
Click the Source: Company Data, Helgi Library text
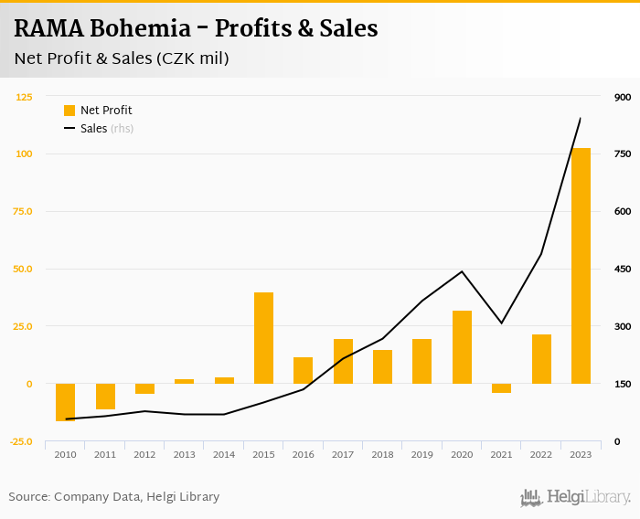[114, 497]
